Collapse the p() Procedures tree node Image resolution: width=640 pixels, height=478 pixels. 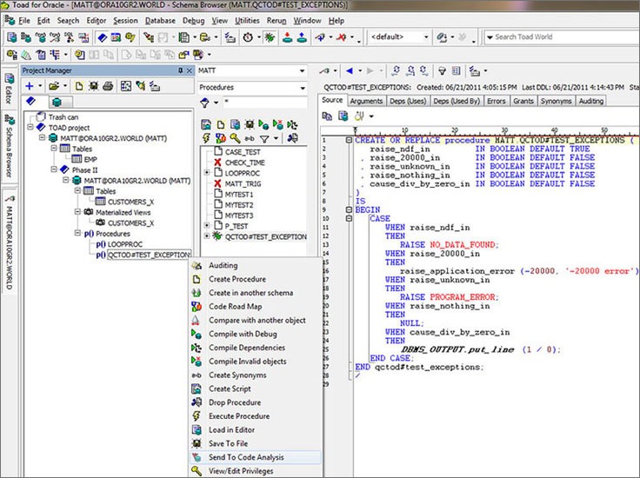pos(77,233)
